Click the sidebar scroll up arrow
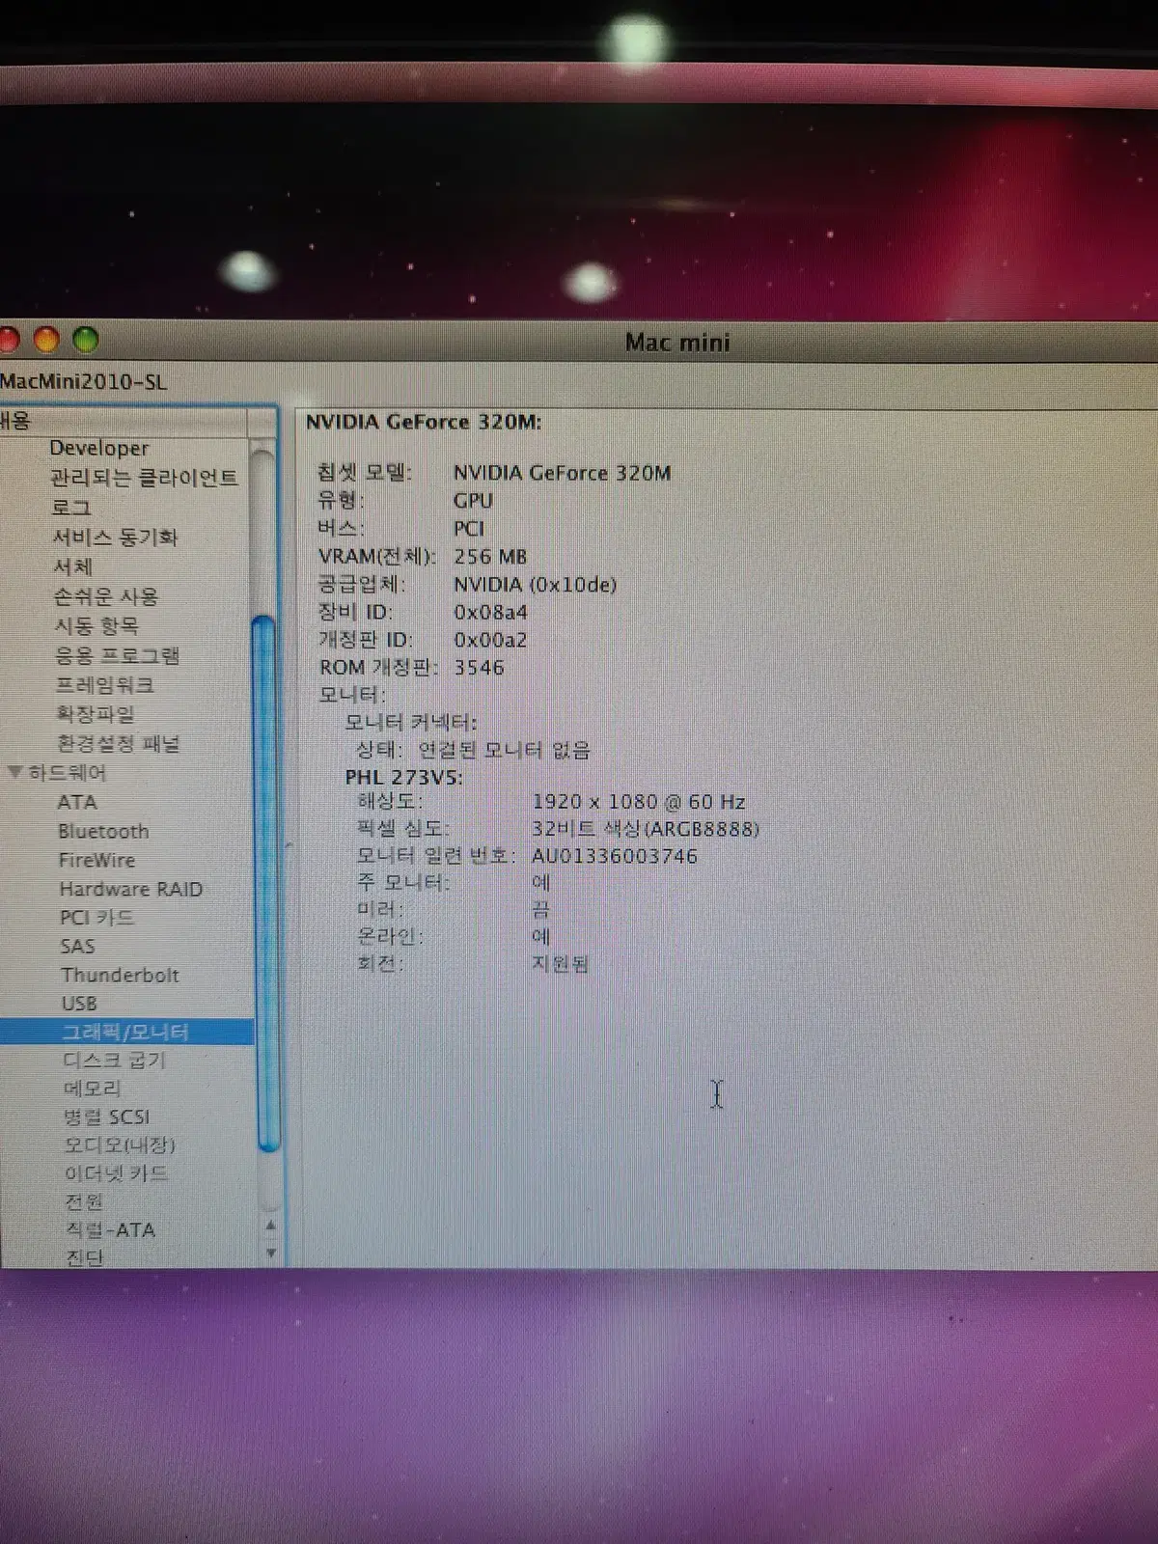This screenshot has width=1158, height=1544. pos(270,1226)
